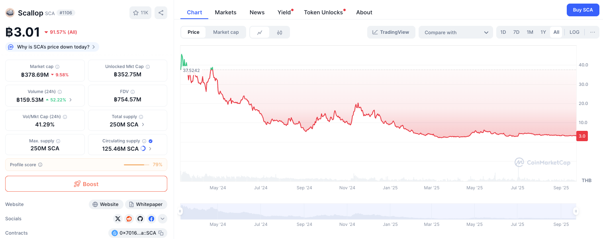Screen dimensions: 603x239
Task: Click the 41.29% Vol/Mkt Cap value
Action: pyautogui.click(x=45, y=124)
